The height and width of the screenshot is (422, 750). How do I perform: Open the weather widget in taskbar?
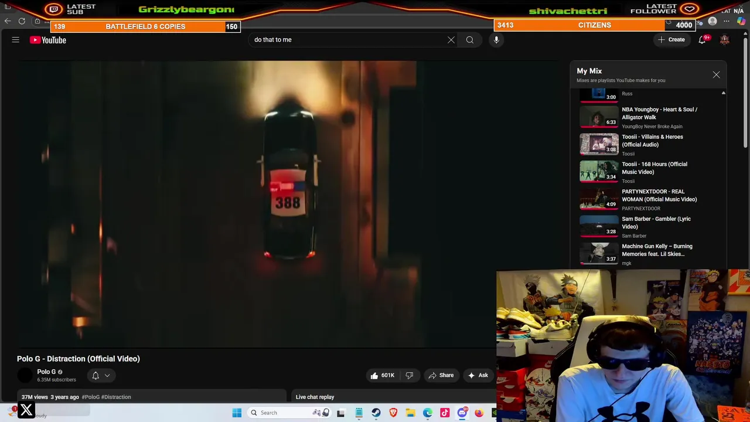pyautogui.click(x=50, y=411)
